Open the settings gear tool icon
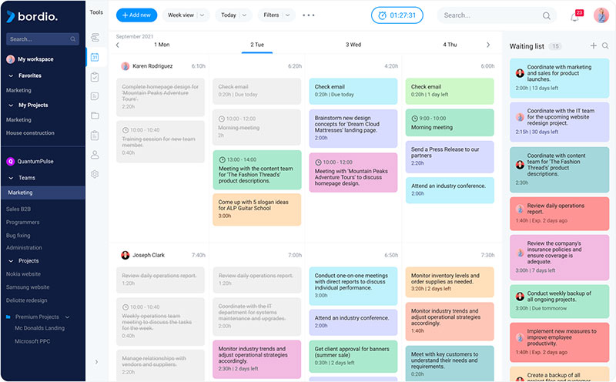 click(95, 174)
